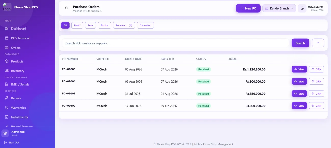Click the total Rs.1,920,200.00
Image resolution: width=331 pixels, height=148 pixels.
tap(254, 69)
